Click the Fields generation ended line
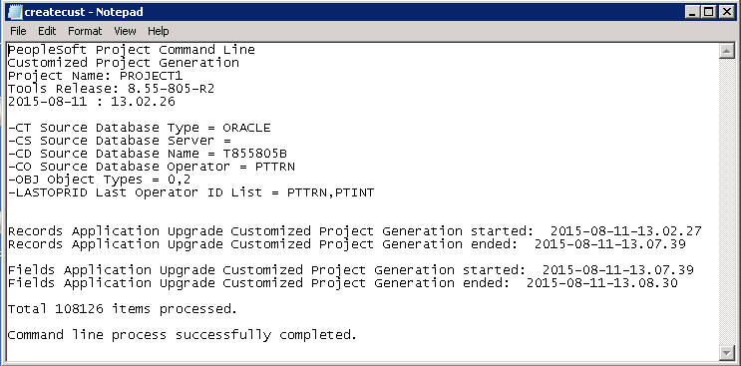 [x=343, y=283]
